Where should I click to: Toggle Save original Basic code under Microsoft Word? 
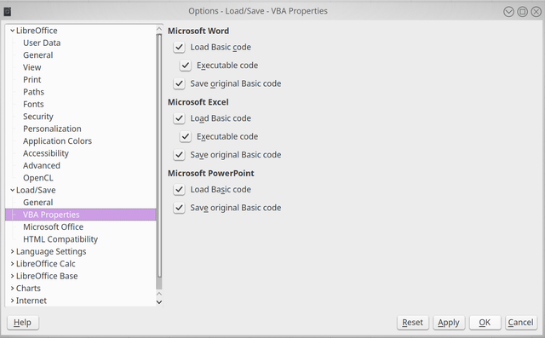[179, 83]
